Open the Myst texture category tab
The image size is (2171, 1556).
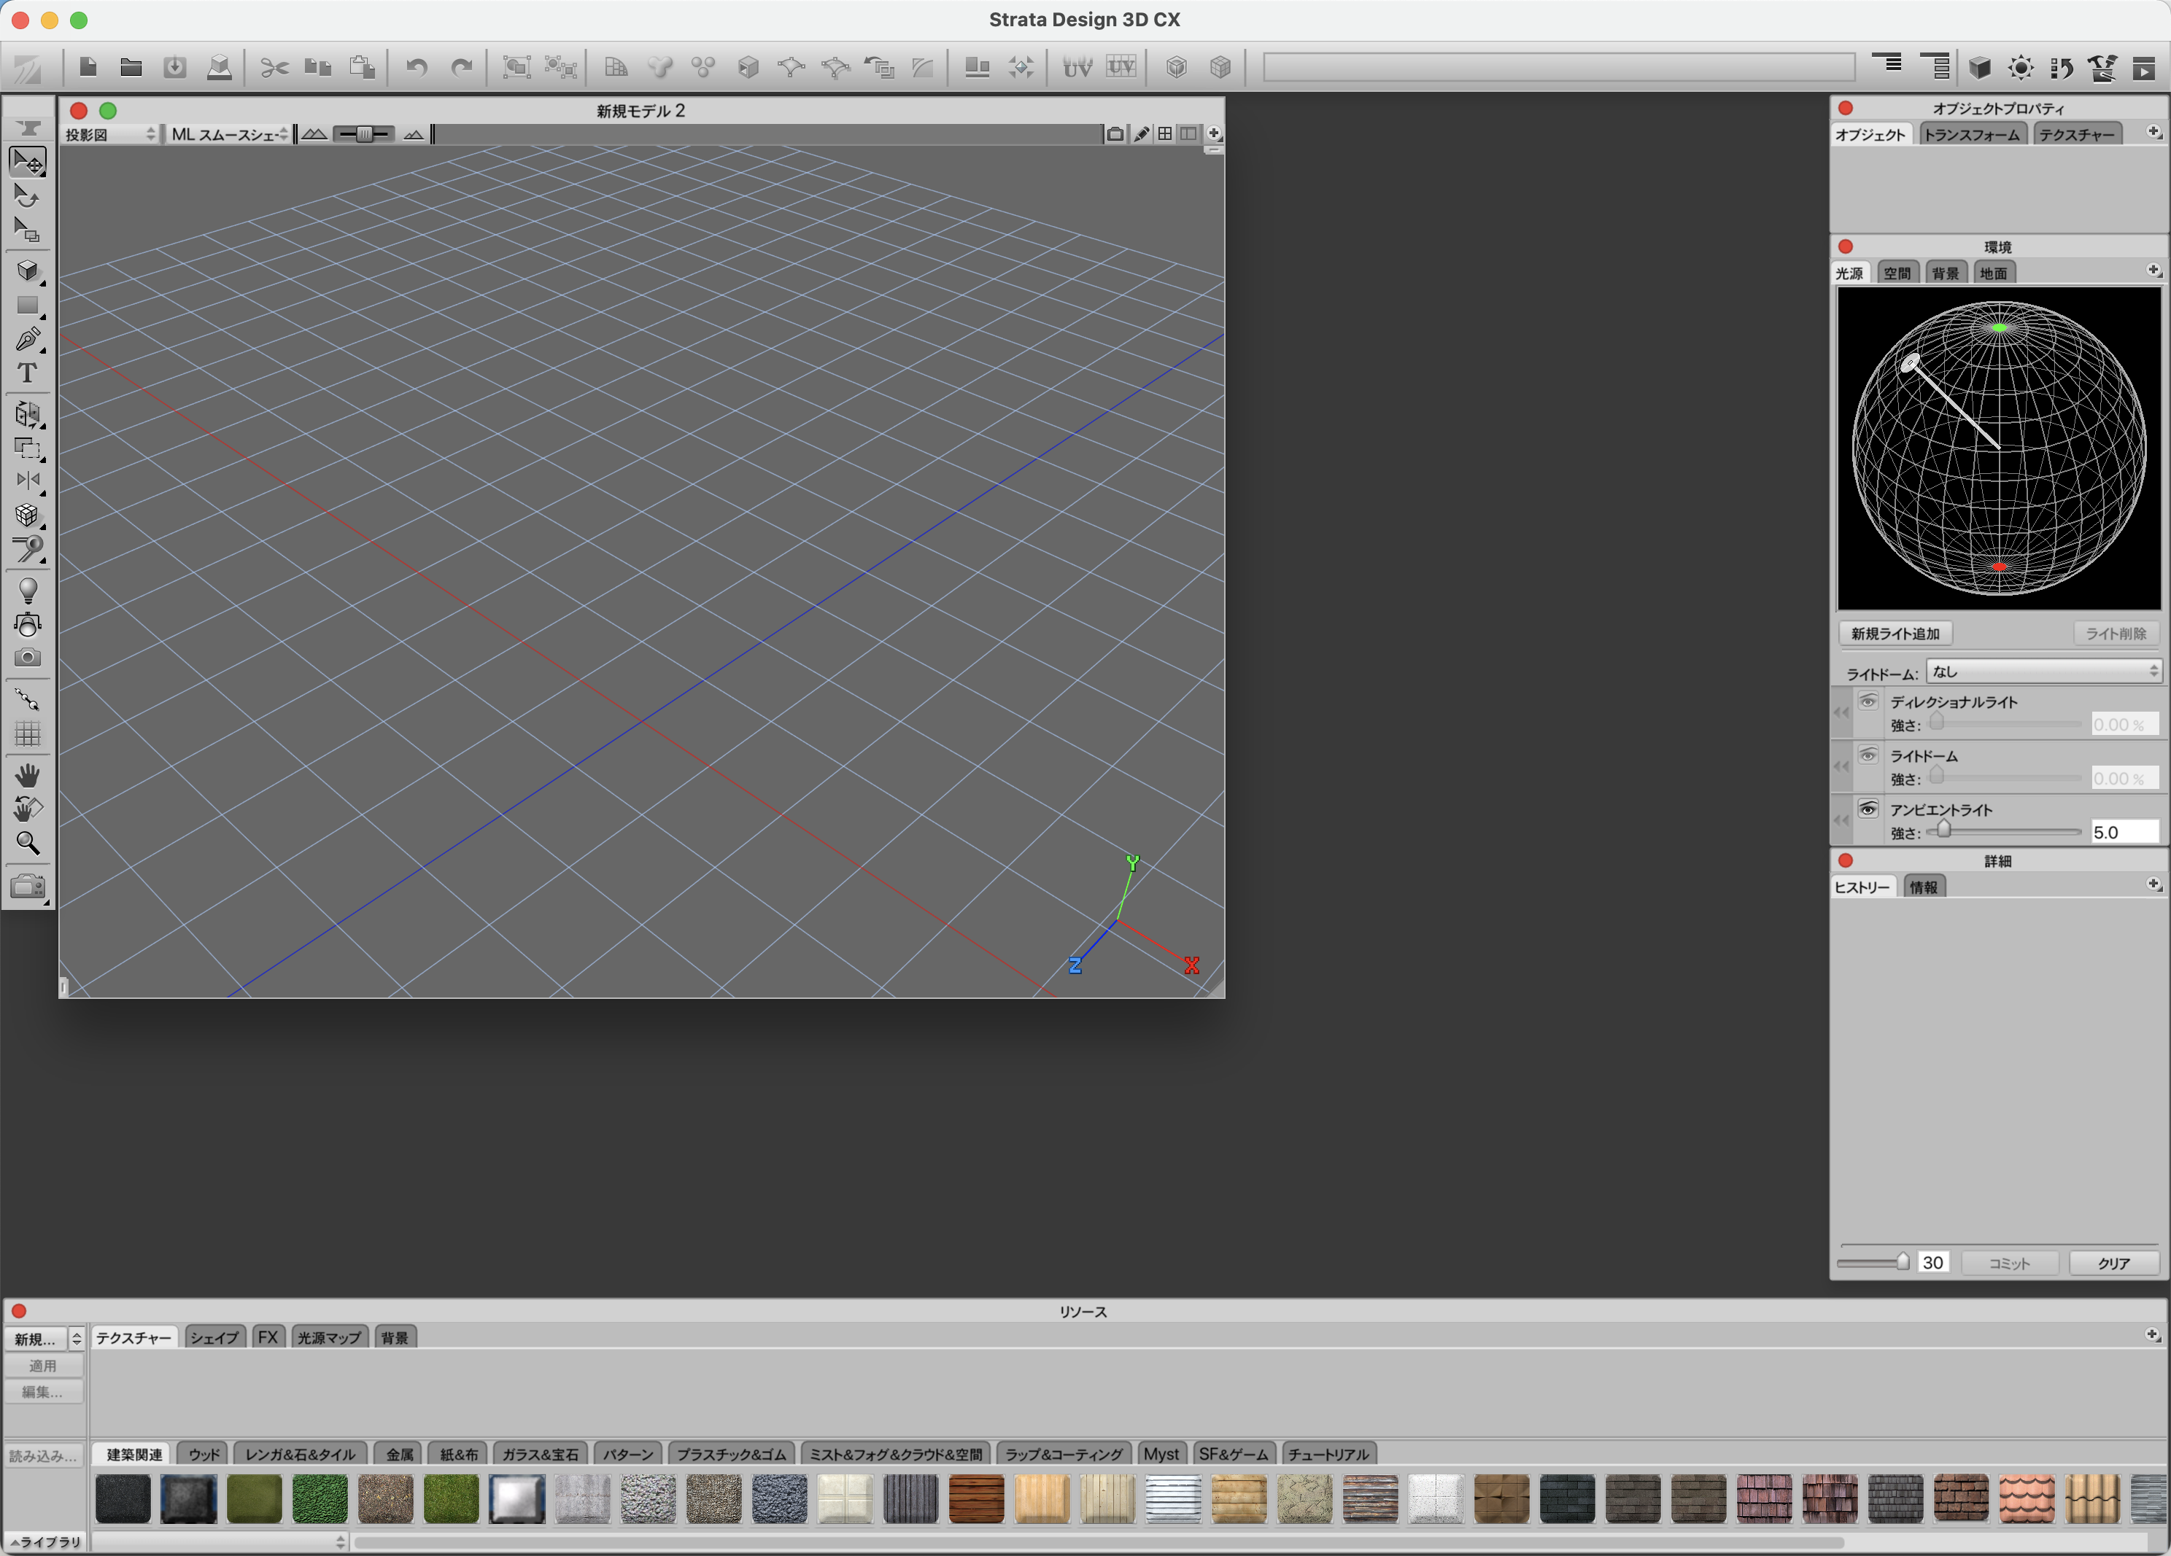[1161, 1455]
